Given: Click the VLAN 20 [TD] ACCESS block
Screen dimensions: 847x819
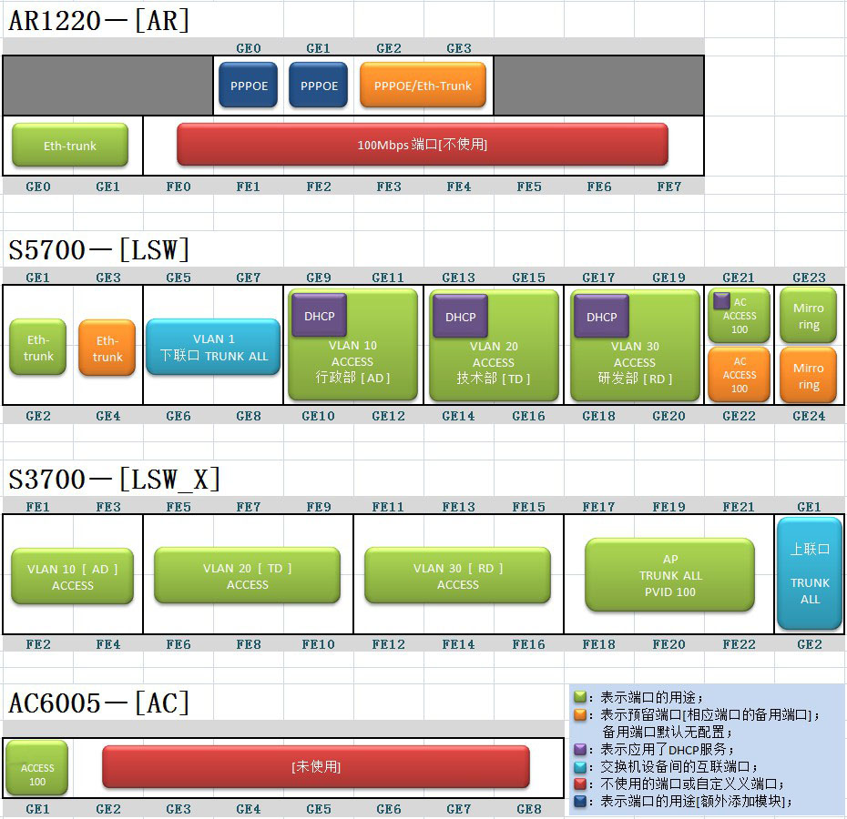Looking at the screenshot, I should (x=248, y=575).
